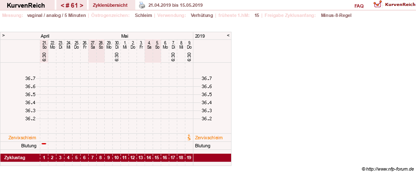Viewport: 416px width, 174px height.
Task: Click left temperature label 36.2
Action: (30, 119)
